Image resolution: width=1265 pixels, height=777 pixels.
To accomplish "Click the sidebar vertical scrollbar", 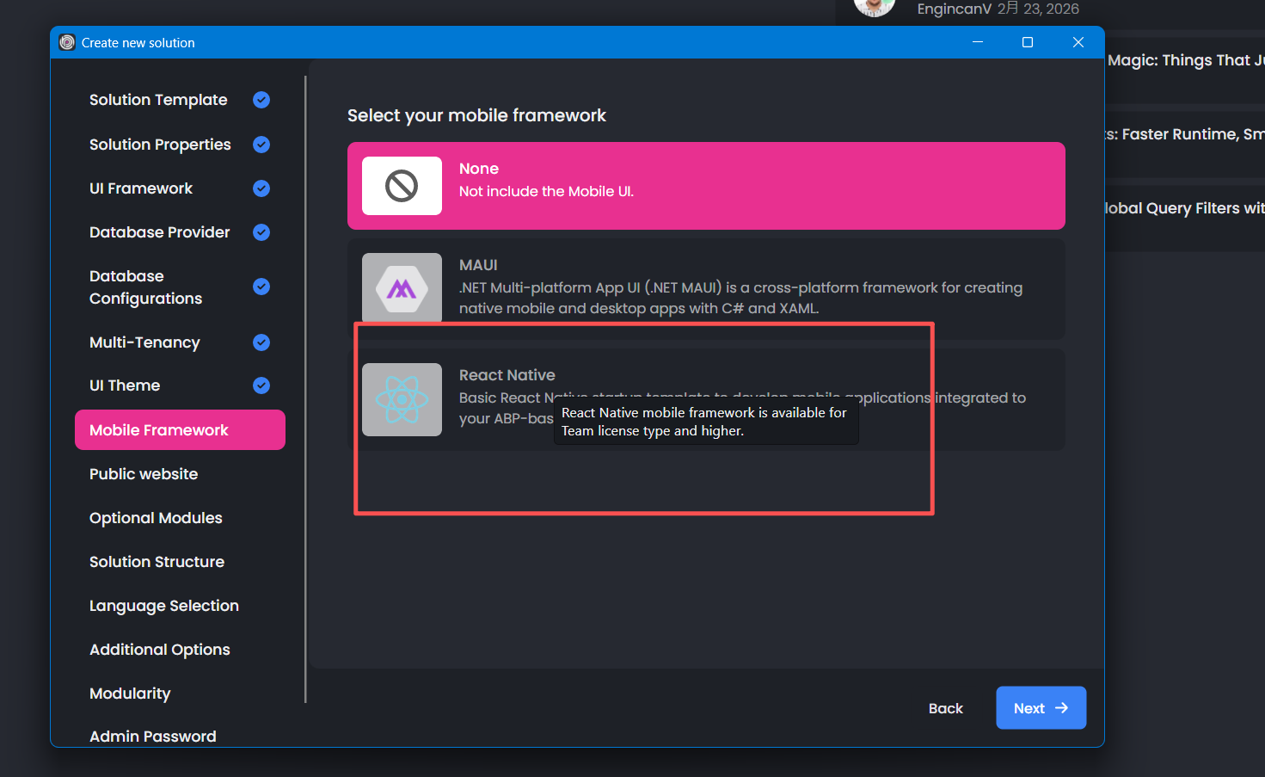I will tap(305, 387).
